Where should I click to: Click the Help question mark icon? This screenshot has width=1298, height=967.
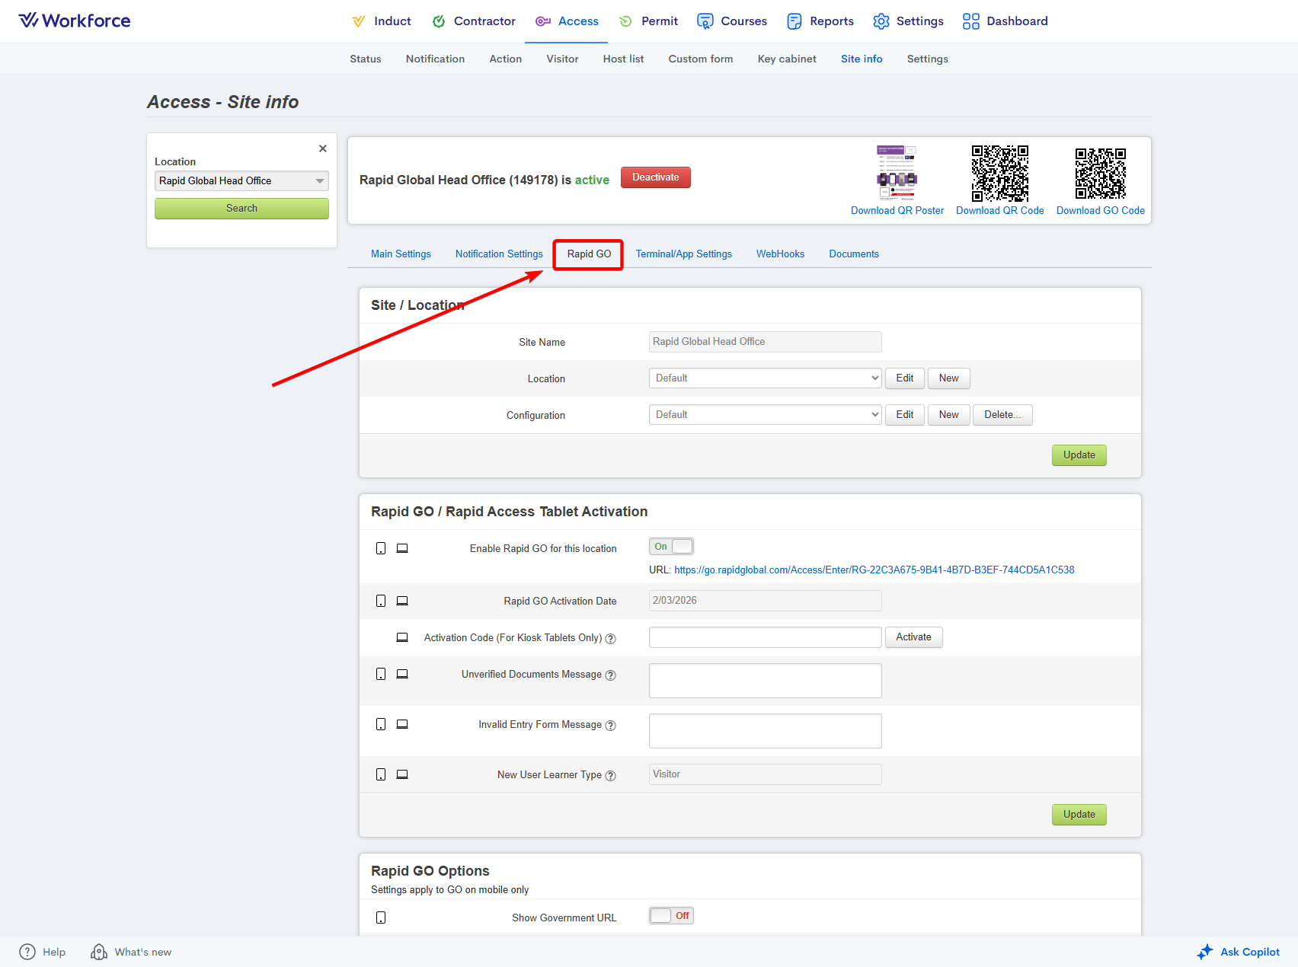click(x=27, y=952)
